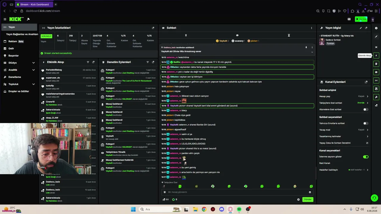Expand the Stüdyo sidebar section

34,63
